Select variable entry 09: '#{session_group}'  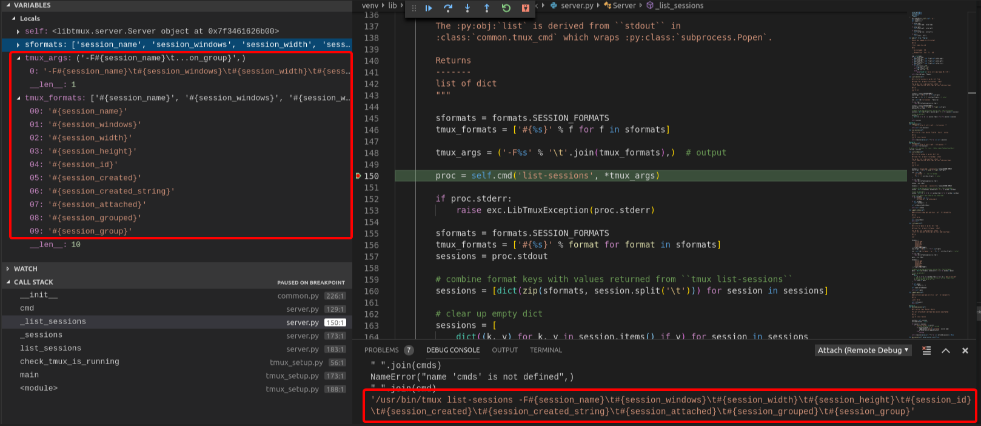[x=176, y=231]
